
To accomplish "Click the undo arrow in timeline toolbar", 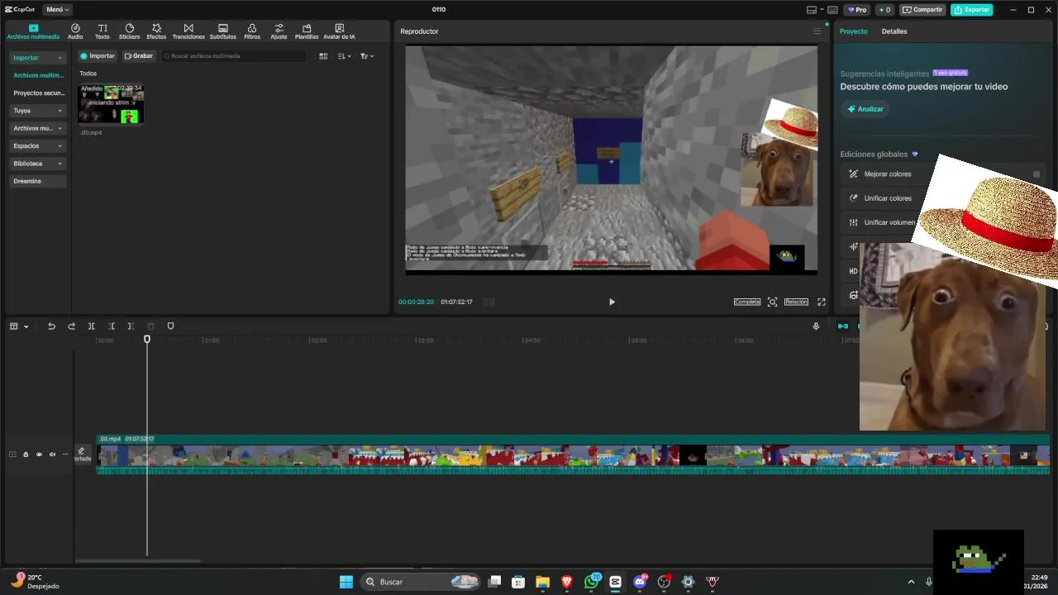I will 51,326.
